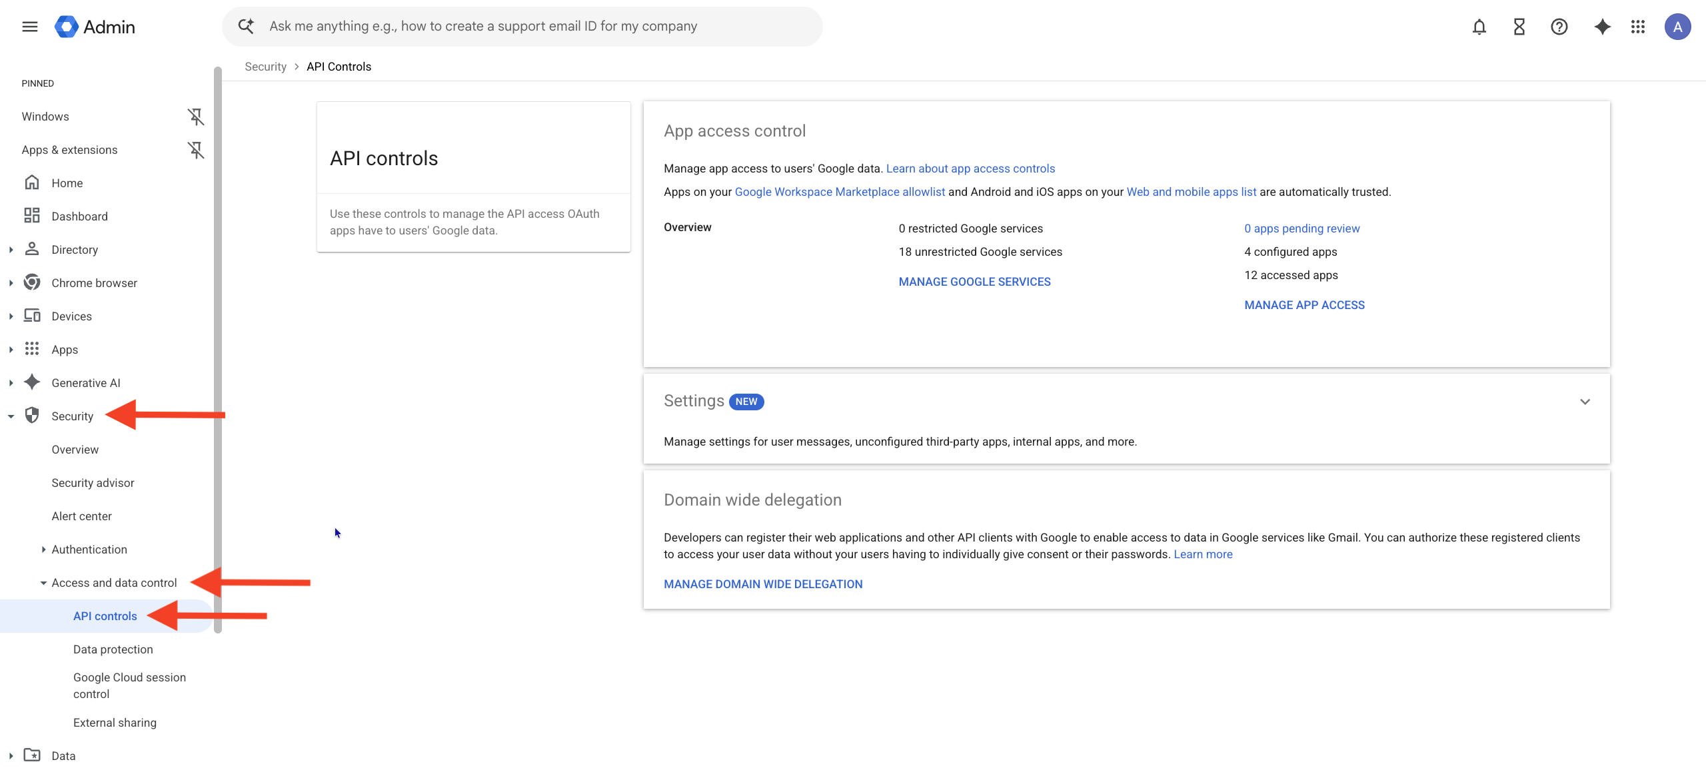1706x768 pixels.
Task: Expand the Devices tree arrow
Action: 11,316
